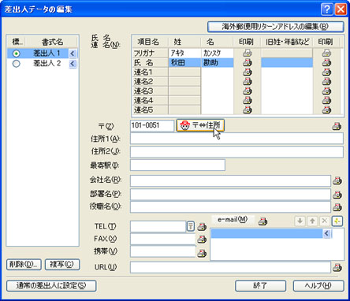
Task: Click 終了 button
Action: tap(260, 286)
